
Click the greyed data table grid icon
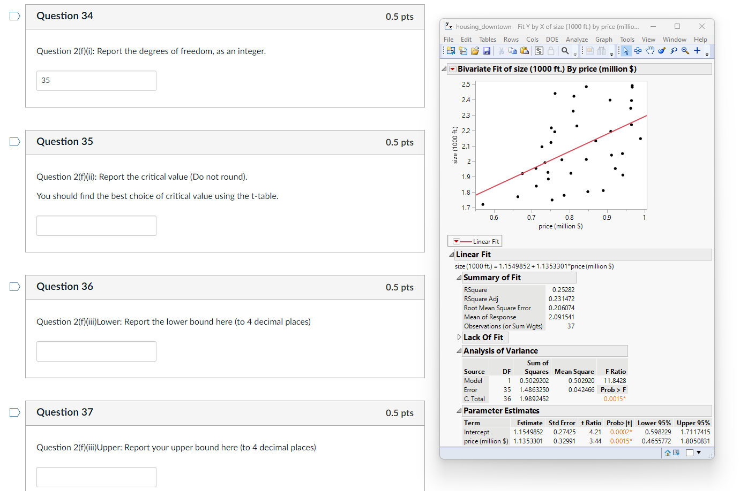pyautogui.click(x=589, y=51)
